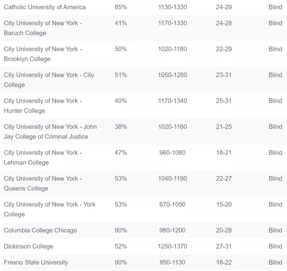Click the ACT range 15-20
This screenshot has width=287, height=271.
click(224, 204)
